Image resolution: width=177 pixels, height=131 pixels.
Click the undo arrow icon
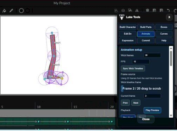click(x=168, y=11)
